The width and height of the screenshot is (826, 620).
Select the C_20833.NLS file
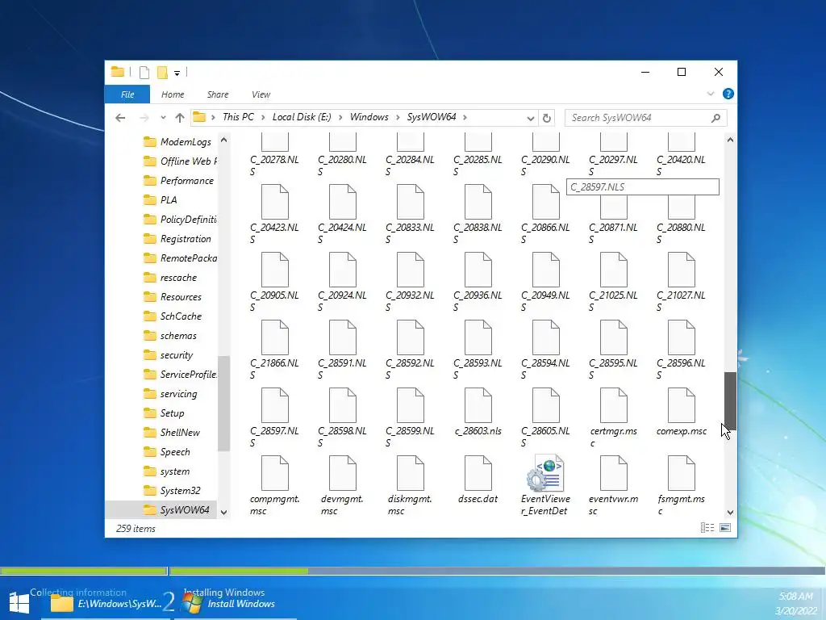pos(410,214)
